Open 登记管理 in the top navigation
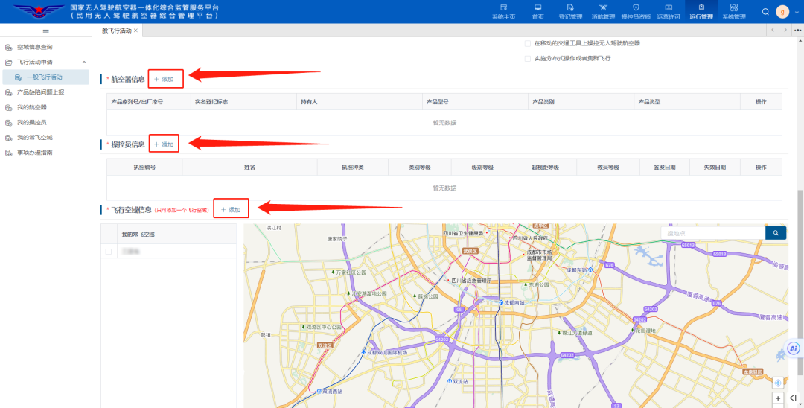Screen dimensions: 804x408 [570, 11]
